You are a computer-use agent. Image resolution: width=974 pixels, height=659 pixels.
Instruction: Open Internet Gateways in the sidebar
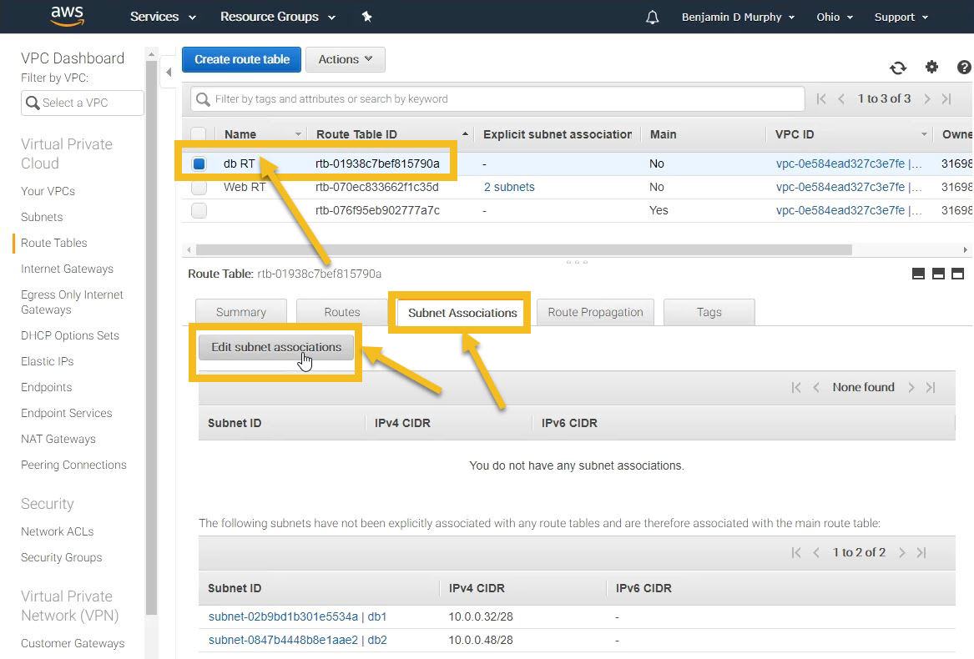coord(67,269)
